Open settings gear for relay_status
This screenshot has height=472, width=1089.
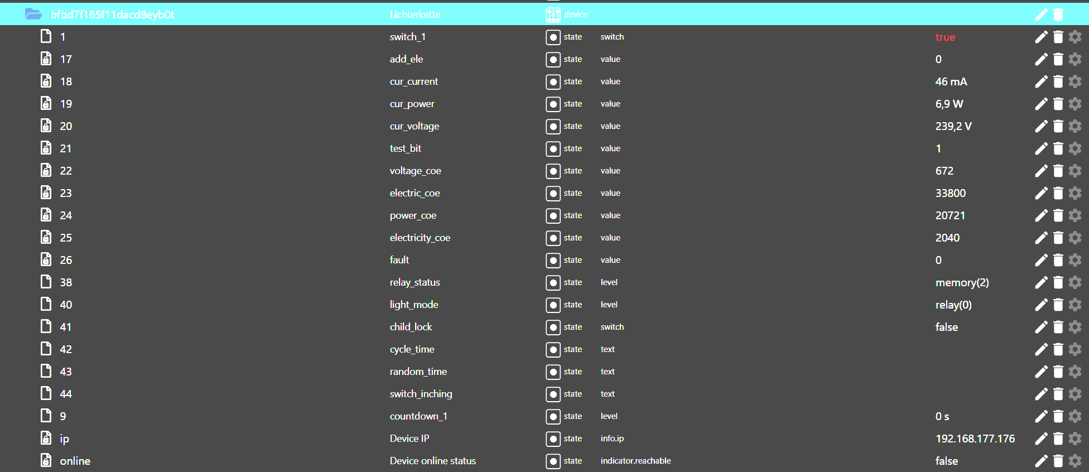[1075, 282]
